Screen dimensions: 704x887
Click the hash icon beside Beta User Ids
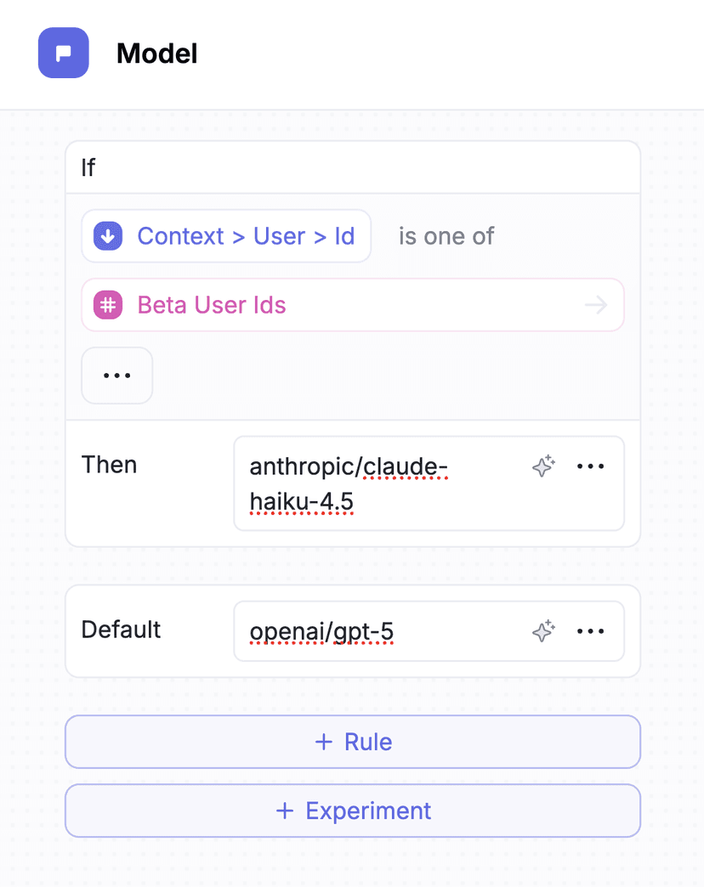pyautogui.click(x=109, y=305)
